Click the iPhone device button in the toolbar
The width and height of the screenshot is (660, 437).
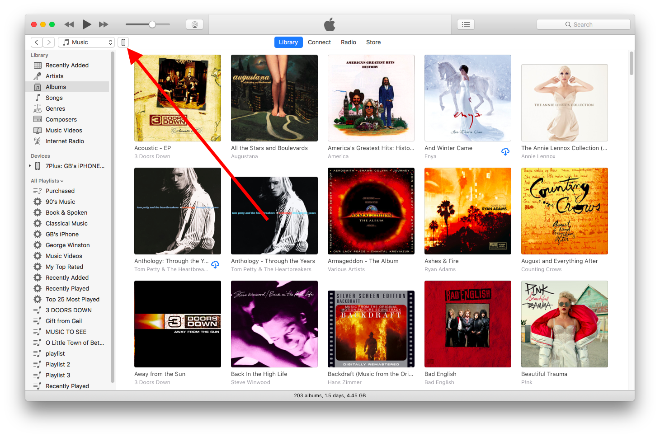point(123,42)
